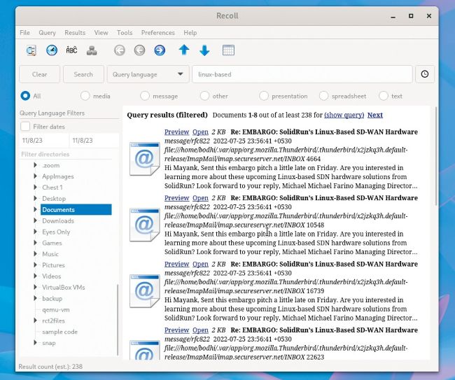This screenshot has height=380, width=455.
Task: Click the stacked boxes toolbar icon
Action: coord(92,50)
